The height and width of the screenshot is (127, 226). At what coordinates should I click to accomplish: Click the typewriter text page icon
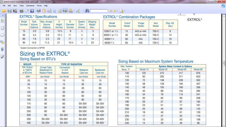pos(60,11)
